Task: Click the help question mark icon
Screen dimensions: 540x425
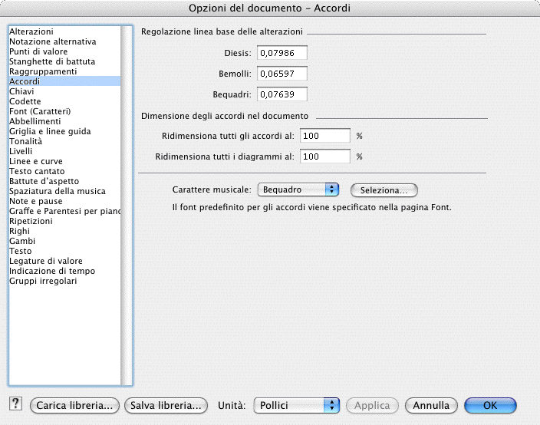Action: [x=15, y=404]
